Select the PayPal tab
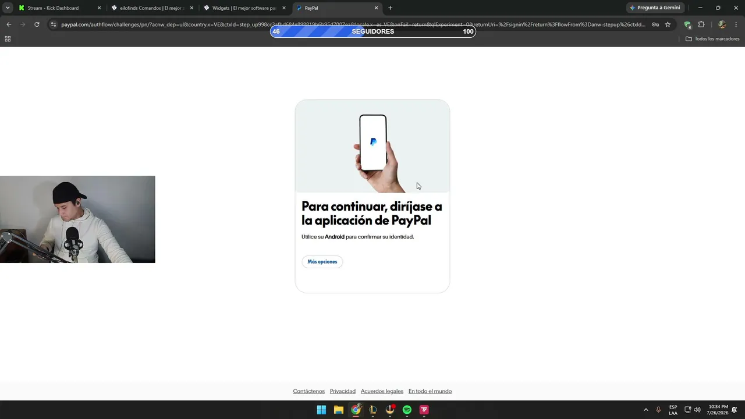This screenshot has height=419, width=745. [x=337, y=8]
